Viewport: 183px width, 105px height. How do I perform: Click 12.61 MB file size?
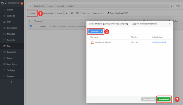[x=135, y=42]
